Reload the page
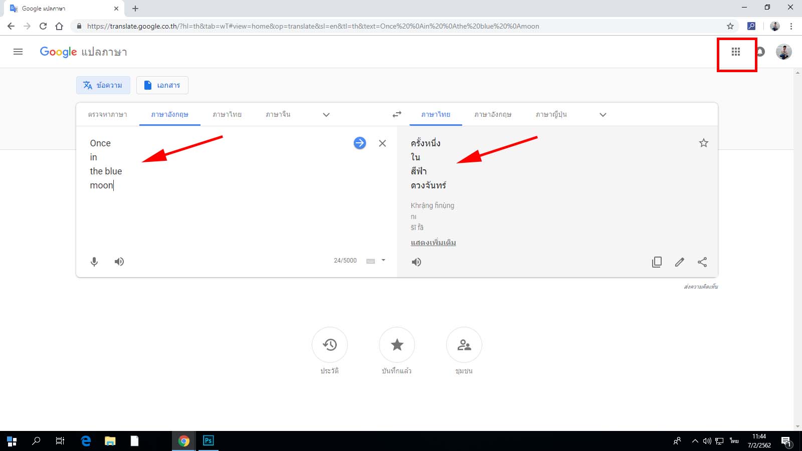 point(43,26)
